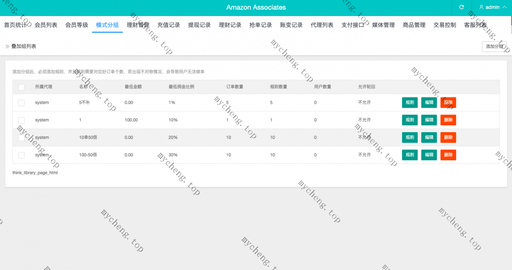Click the 添加分组 button
This screenshot has height=270, width=512.
pos(494,46)
